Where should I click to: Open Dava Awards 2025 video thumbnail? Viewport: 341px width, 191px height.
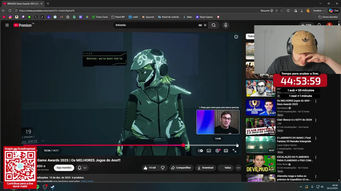pos(261,107)
